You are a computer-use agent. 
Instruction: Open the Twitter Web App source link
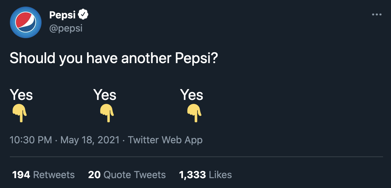165,140
